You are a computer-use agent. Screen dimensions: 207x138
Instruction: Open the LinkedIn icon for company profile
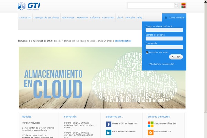coord(109,132)
